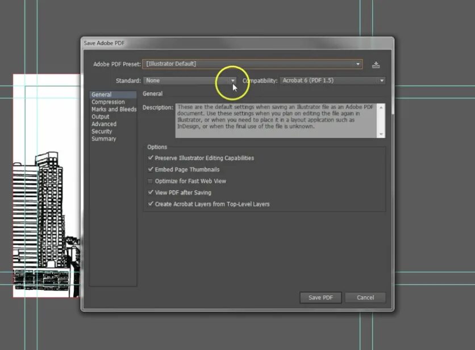Click the description scroll up arrow

[381, 107]
